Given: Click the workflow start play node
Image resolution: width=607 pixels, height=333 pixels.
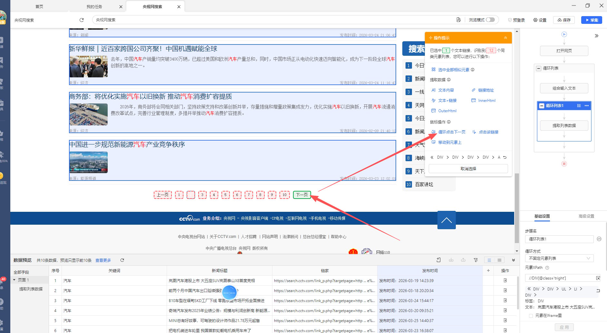Looking at the screenshot, I should pyautogui.click(x=564, y=34).
